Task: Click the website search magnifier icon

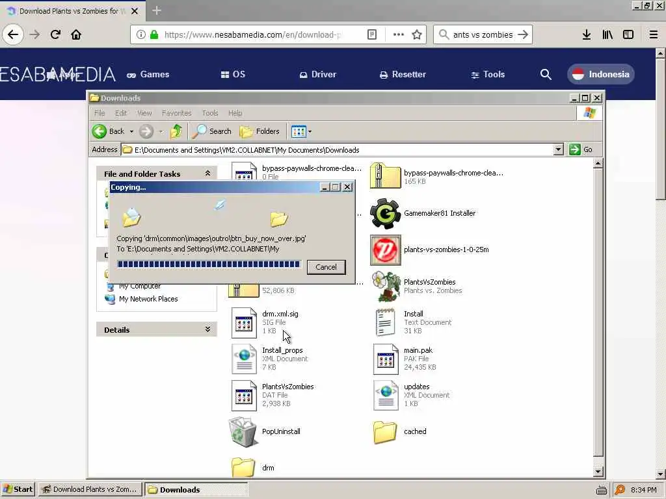Action: click(546, 74)
